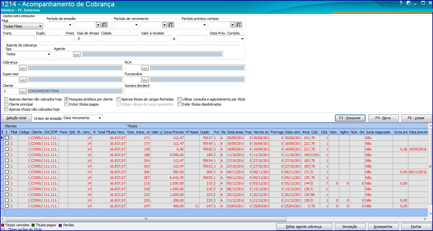
Task: Uncheck Pesquisa sintética por cliente
Action: [66, 99]
